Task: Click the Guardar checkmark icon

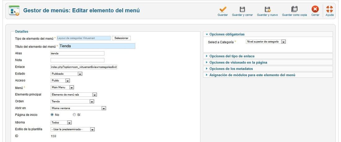Action: [x=223, y=9]
